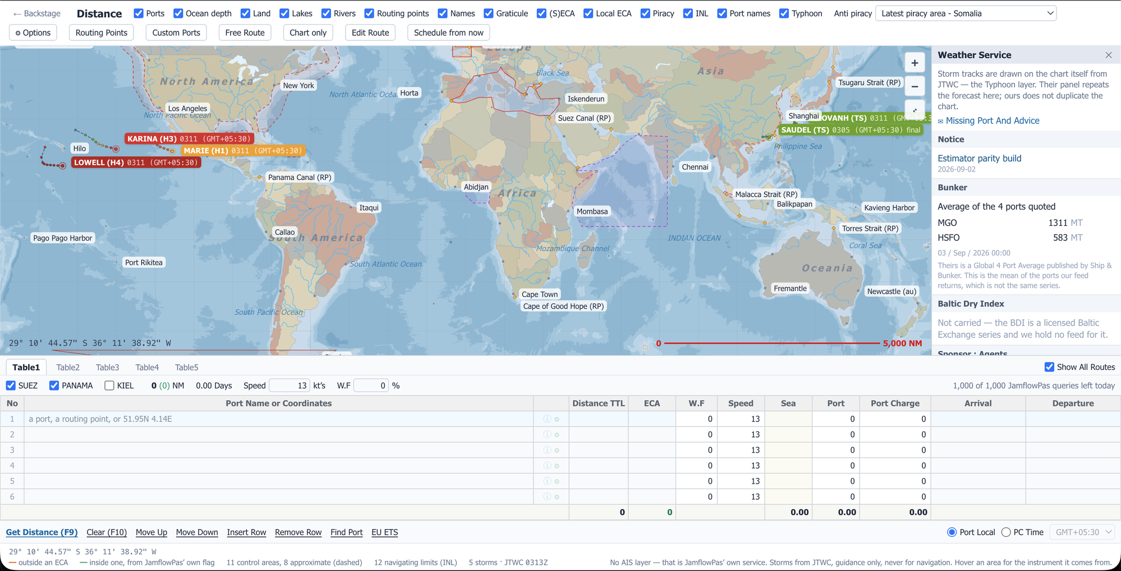Switch to Table5 tab

(x=186, y=368)
